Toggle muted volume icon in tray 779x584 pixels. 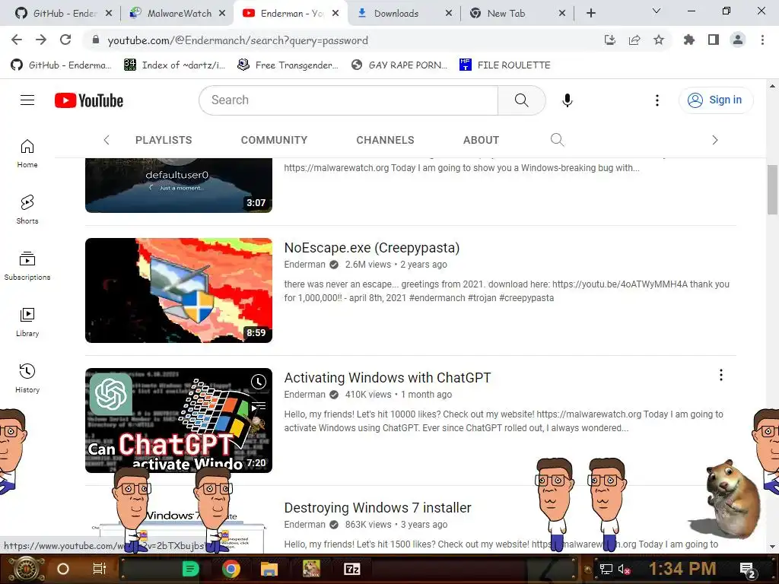pos(624,569)
